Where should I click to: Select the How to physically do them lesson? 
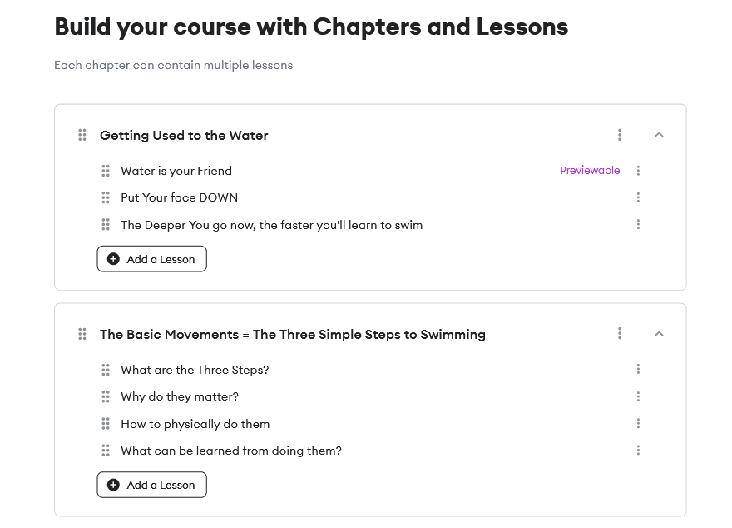195,424
